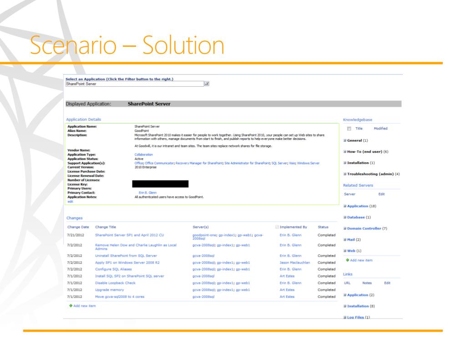Open Remove Helen Dow and Charlie Laughlin change
The image size is (466, 349).
(x=136, y=247)
